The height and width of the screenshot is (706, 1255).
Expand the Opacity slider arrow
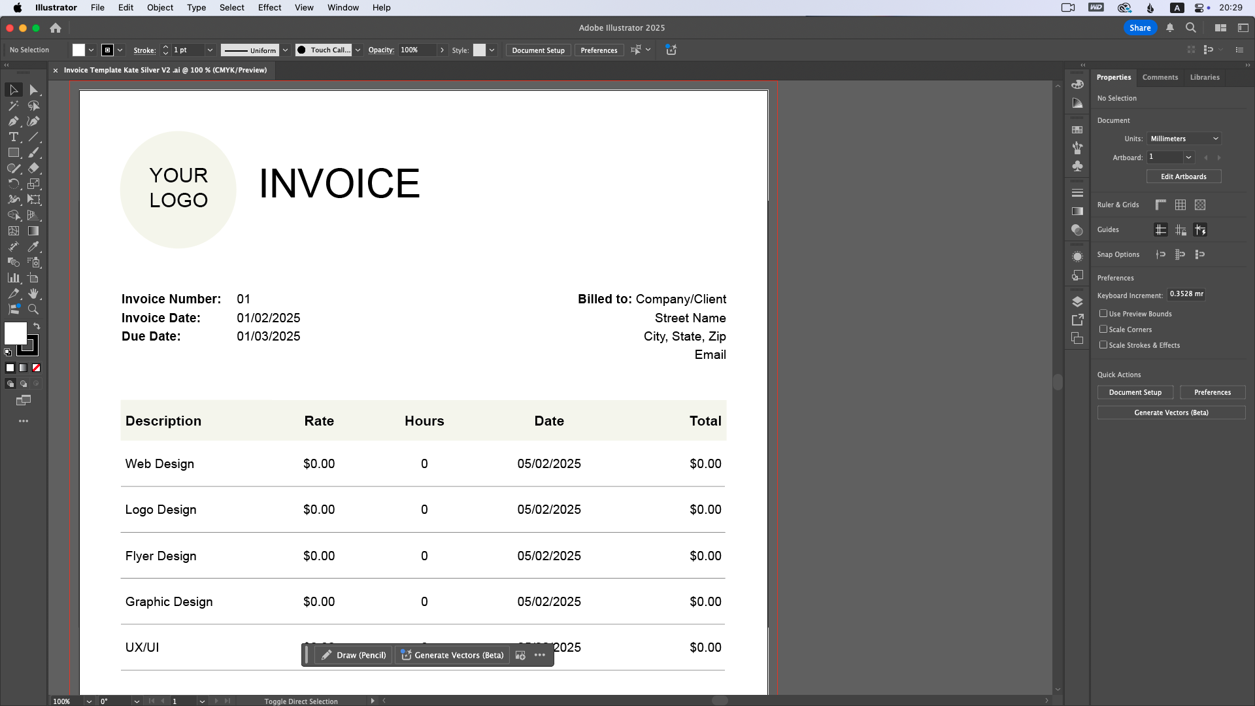(x=443, y=50)
